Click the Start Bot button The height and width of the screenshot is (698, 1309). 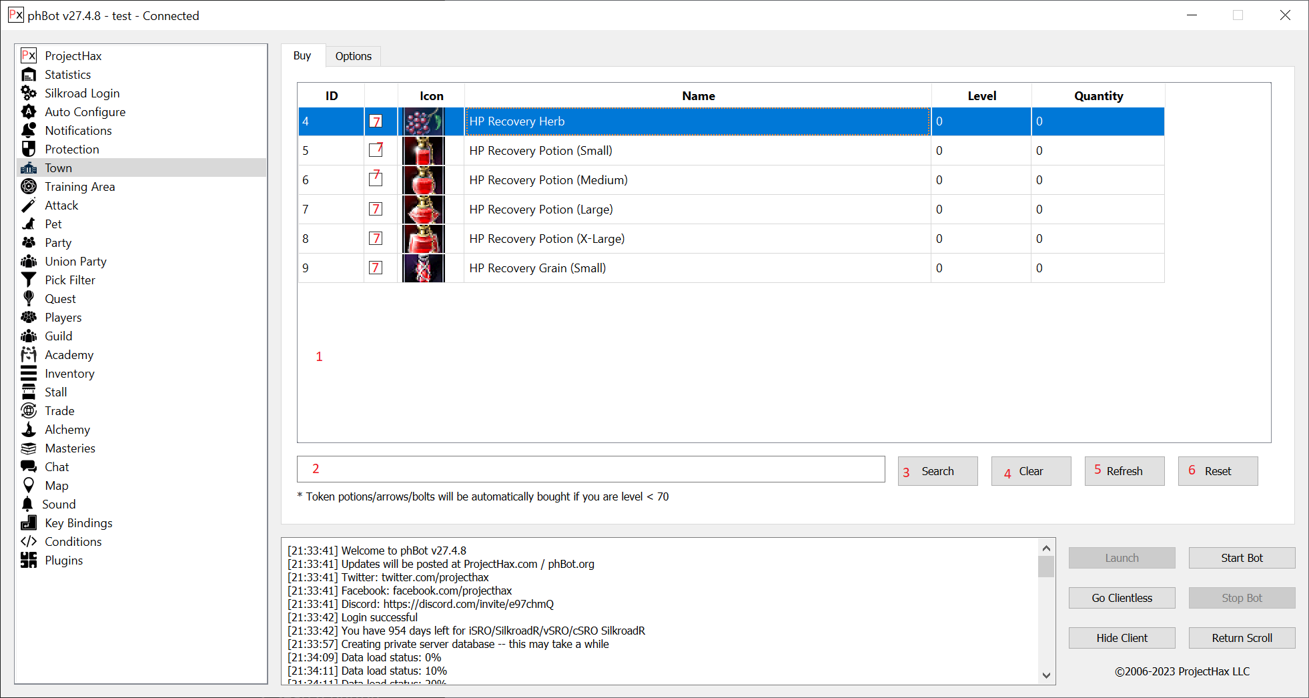click(x=1241, y=558)
